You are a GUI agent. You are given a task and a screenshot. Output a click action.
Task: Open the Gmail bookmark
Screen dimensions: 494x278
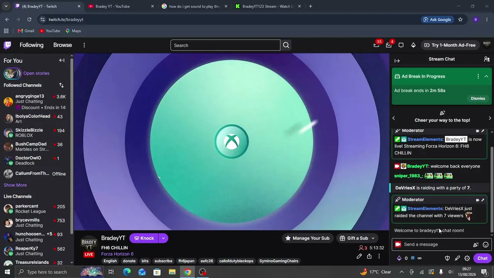point(26,31)
